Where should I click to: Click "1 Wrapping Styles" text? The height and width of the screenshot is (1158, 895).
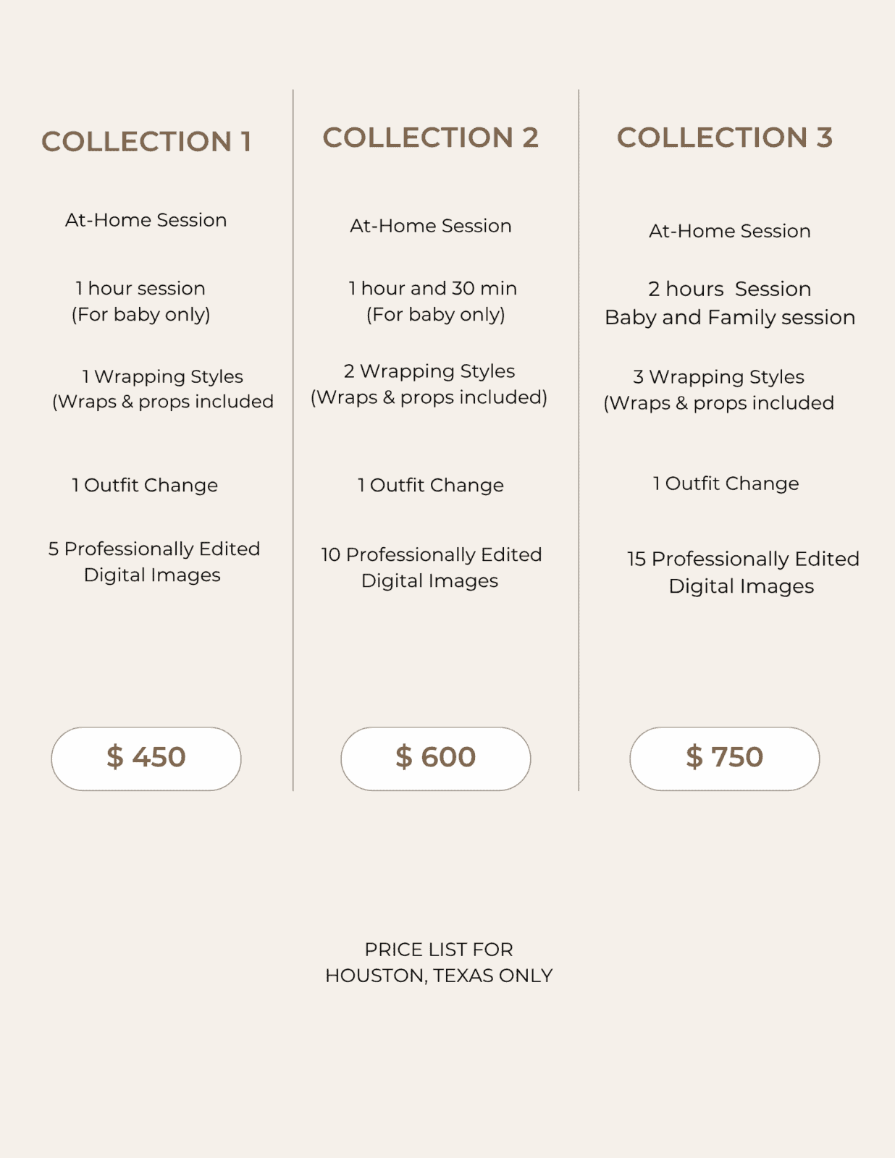(162, 376)
